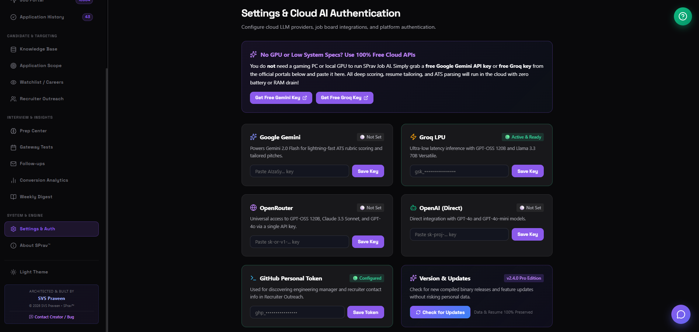
Task: Focus the GitHub ghp_ token field
Action: 297,312
